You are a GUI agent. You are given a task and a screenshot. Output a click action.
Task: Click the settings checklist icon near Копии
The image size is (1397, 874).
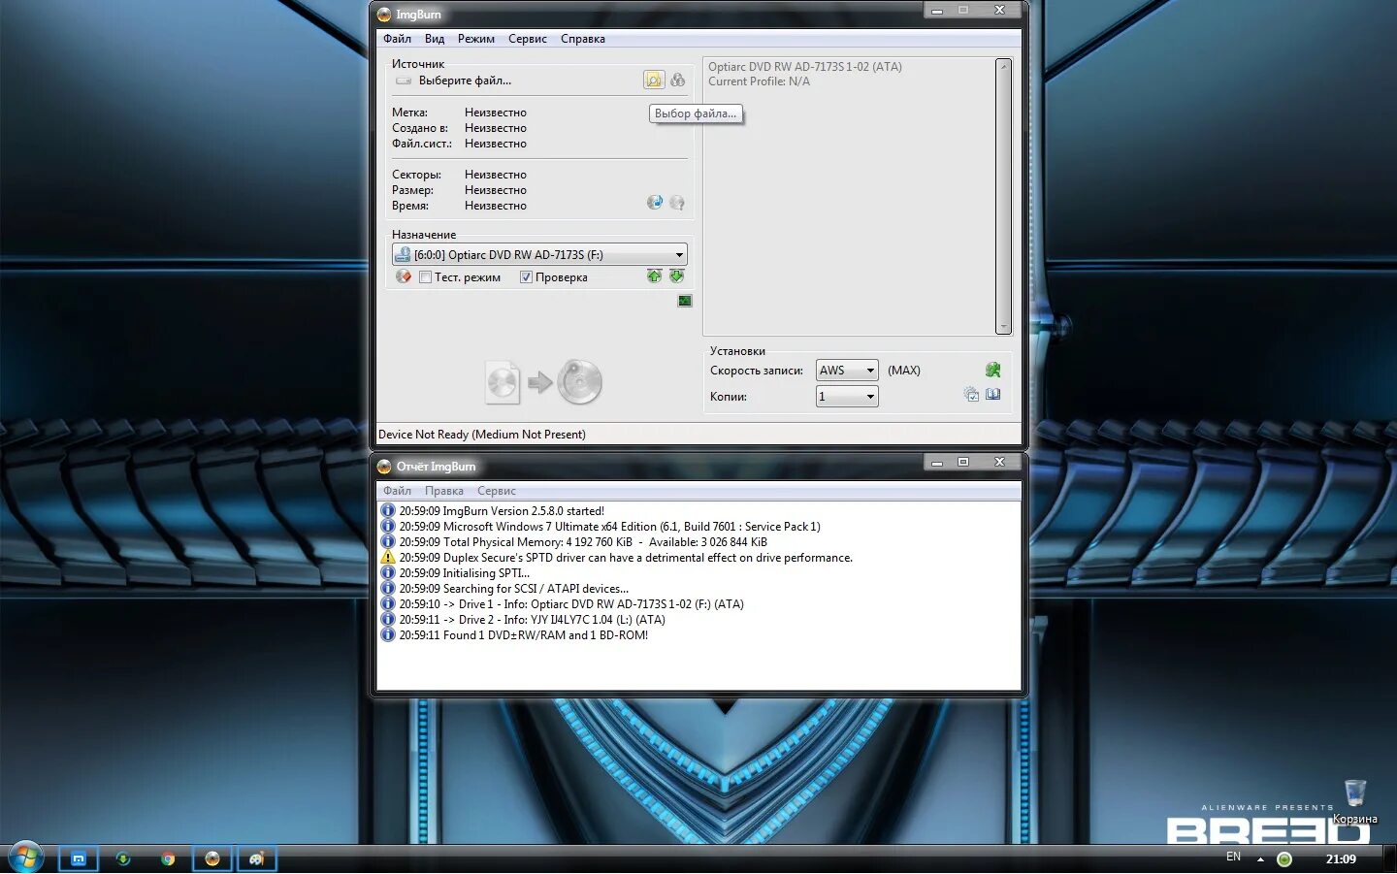(x=971, y=394)
